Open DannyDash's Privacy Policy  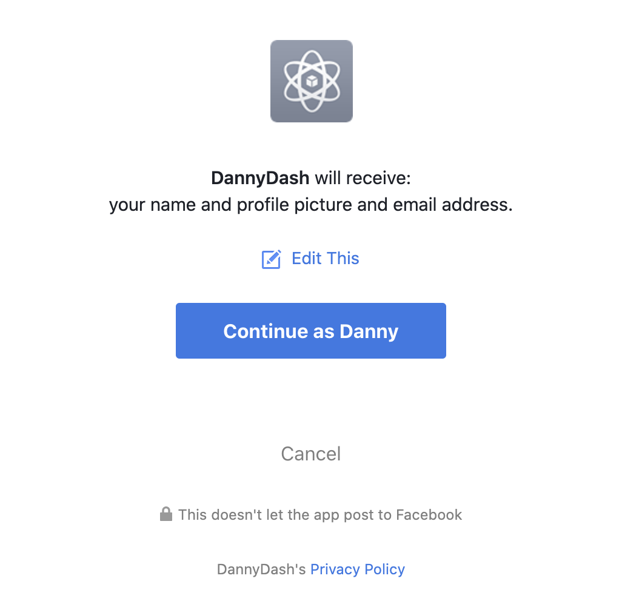click(x=358, y=569)
